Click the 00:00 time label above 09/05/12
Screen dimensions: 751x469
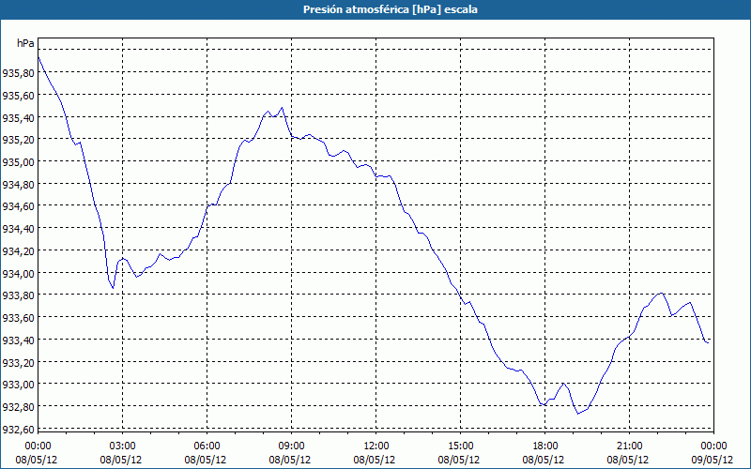point(713,446)
